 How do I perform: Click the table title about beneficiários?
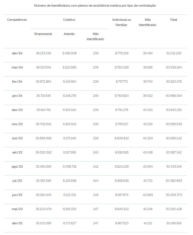[95, 6]
